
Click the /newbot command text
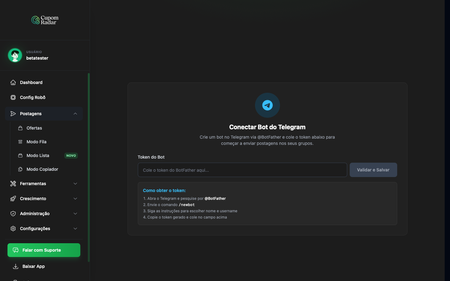[x=187, y=205]
